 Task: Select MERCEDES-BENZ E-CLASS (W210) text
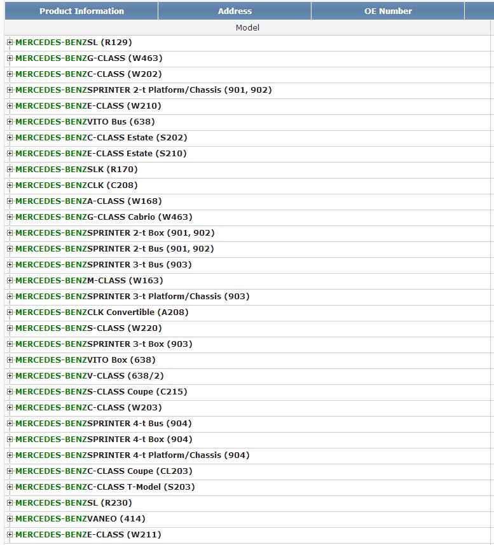(x=88, y=105)
